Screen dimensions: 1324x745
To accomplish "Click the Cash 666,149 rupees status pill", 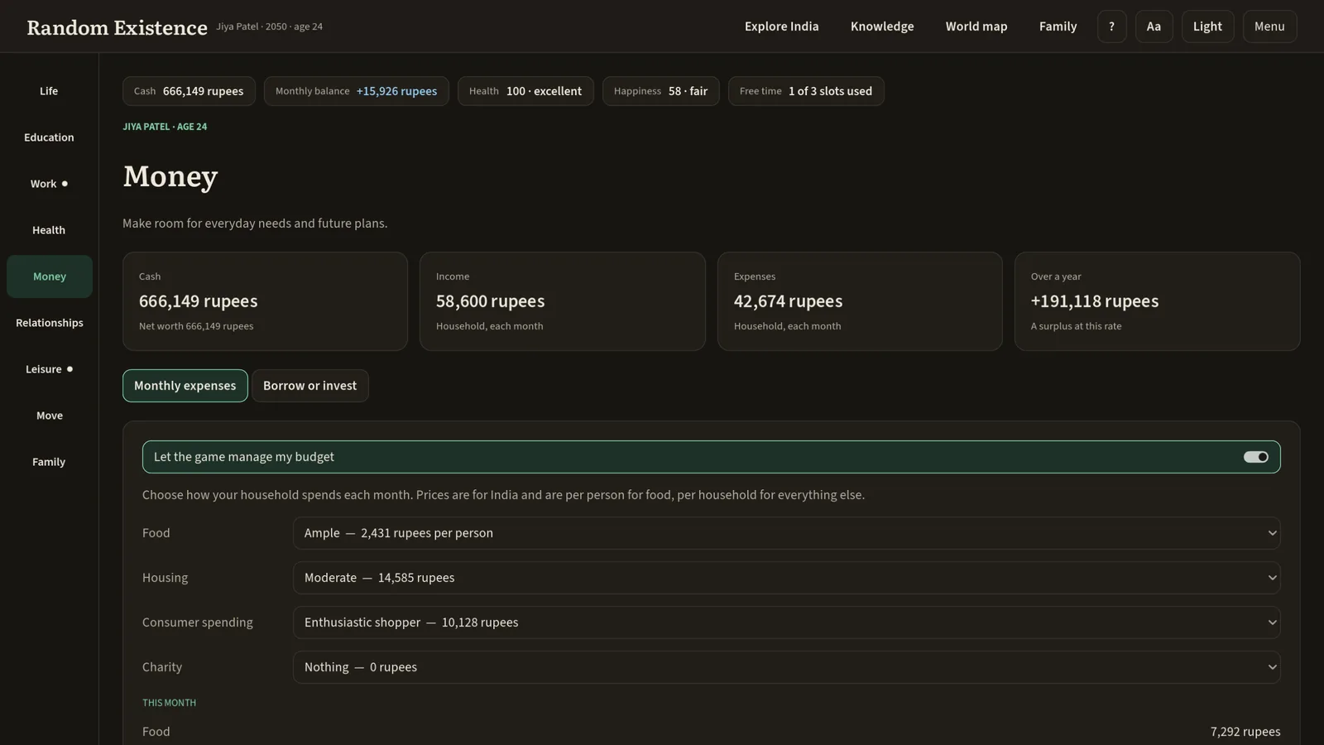I will click(189, 91).
